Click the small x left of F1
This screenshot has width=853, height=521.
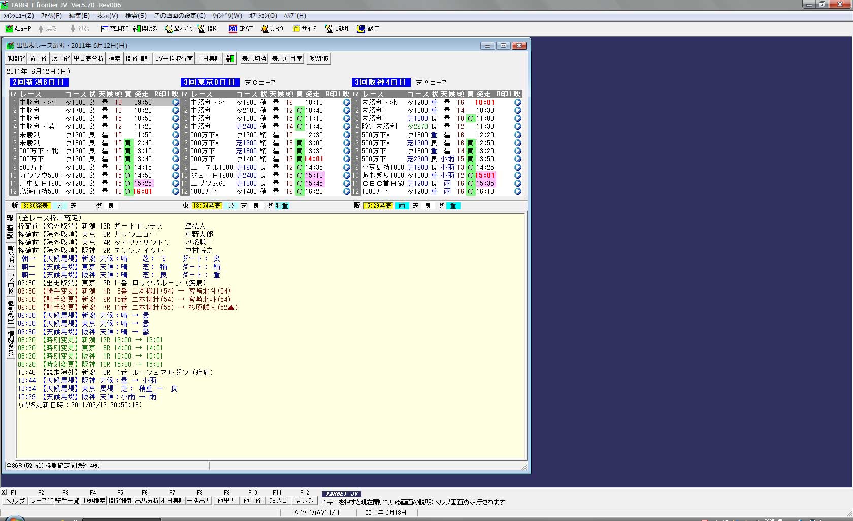[4, 492]
